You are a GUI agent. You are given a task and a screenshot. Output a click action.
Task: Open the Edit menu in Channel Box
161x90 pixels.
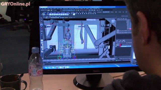(121, 18)
